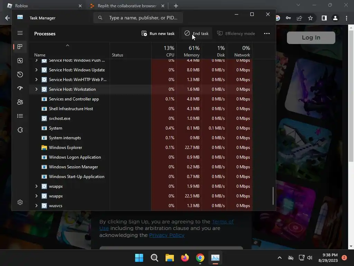Select Windows Session Manager row
354x266 pixels.
click(141, 167)
